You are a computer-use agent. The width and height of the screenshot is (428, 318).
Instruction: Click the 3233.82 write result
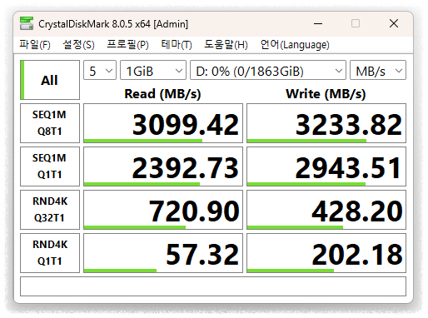(326, 123)
